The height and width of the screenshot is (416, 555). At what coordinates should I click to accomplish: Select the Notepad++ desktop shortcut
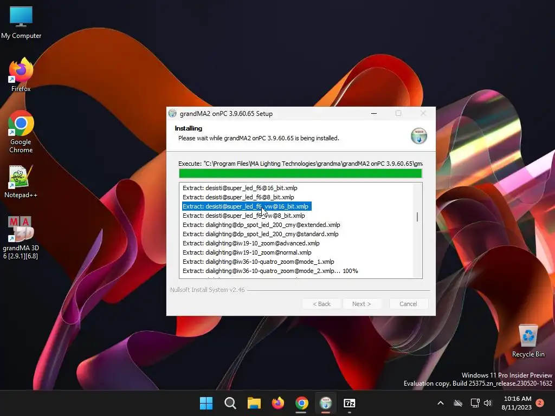(21, 181)
